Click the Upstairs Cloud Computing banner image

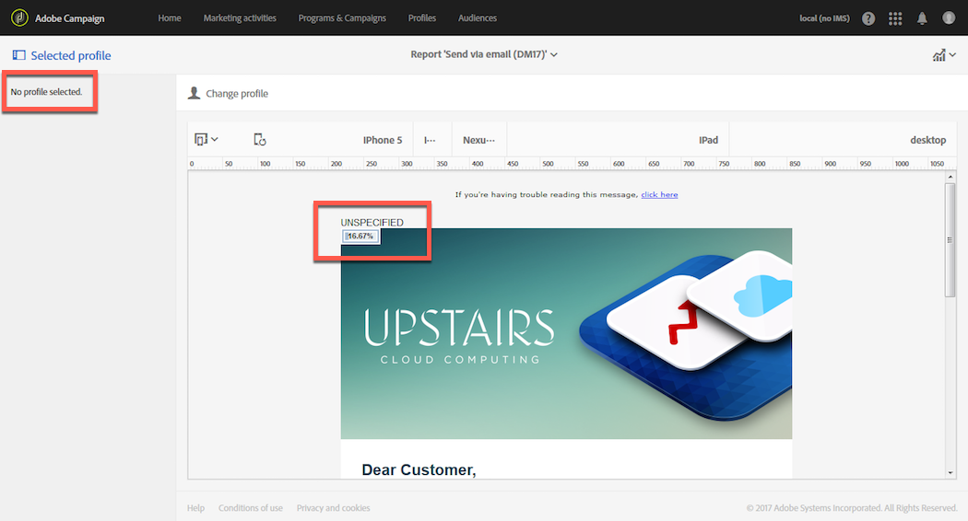pos(566,333)
